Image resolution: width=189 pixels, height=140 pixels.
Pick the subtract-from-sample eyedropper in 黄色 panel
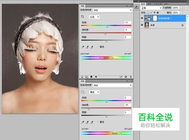tap(92, 122)
